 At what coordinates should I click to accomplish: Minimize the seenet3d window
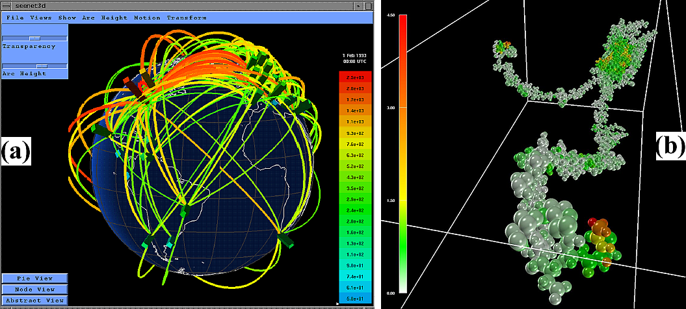[x=358, y=5]
